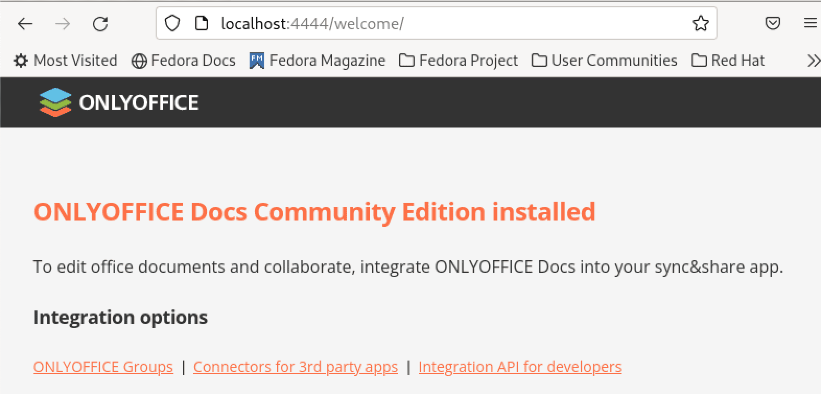The height and width of the screenshot is (394, 821).
Task: Expand the User Communities bookmark folder
Action: click(x=604, y=61)
